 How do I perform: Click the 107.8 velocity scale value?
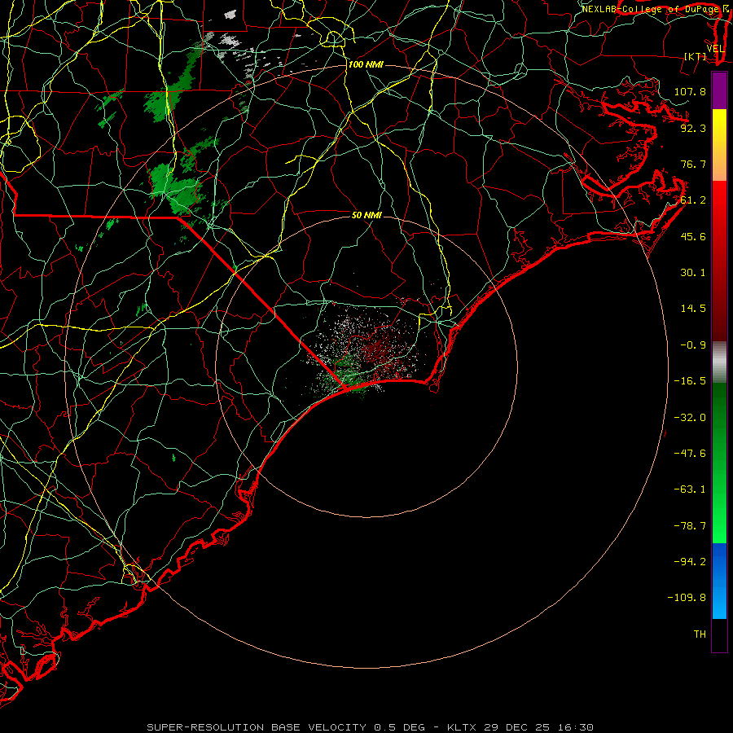coord(690,91)
